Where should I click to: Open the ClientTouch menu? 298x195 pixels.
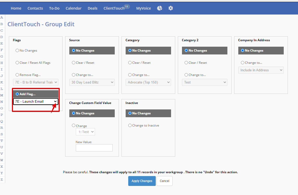point(114,8)
